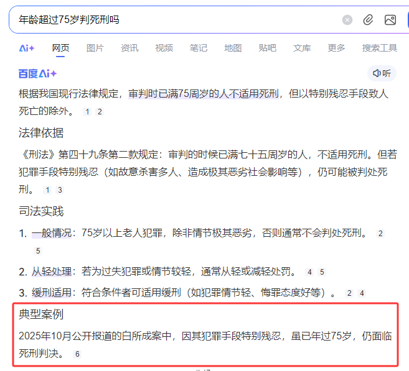Select the 贴吧 tab
409x371 pixels.
[x=267, y=48]
